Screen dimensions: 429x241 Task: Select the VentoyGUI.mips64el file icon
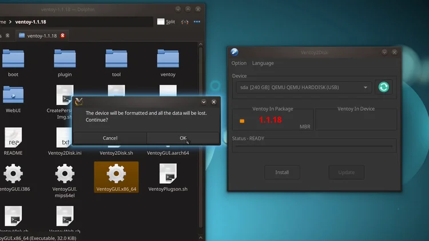(65, 174)
